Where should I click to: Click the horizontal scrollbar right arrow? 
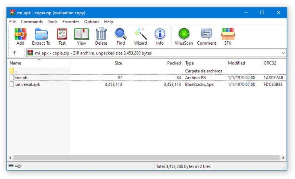[283, 158]
